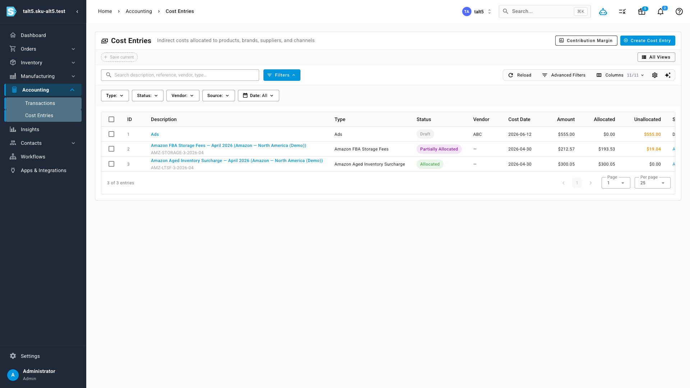Sort by Amount column header
This screenshot has height=388, width=690.
[x=566, y=119]
